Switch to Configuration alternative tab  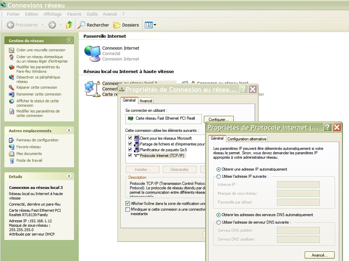(x=247, y=139)
